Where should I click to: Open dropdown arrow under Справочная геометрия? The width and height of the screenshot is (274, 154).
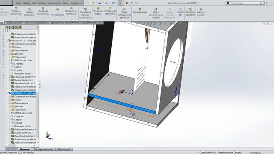110,18
